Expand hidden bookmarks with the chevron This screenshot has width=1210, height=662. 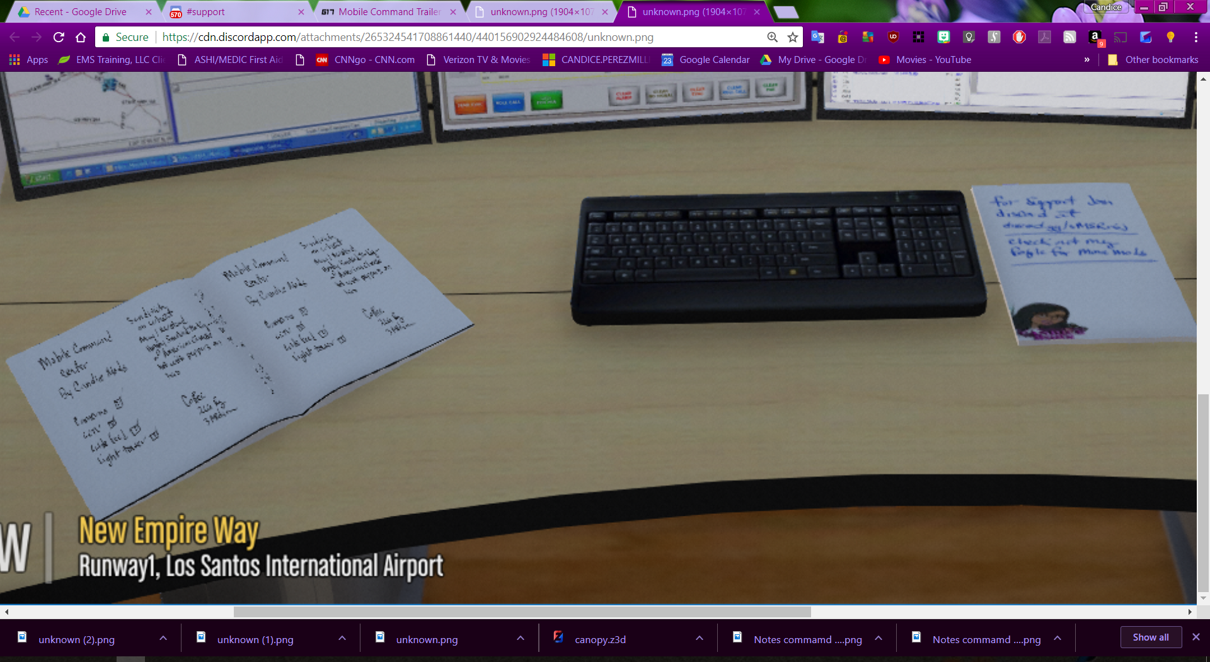pos(1086,60)
